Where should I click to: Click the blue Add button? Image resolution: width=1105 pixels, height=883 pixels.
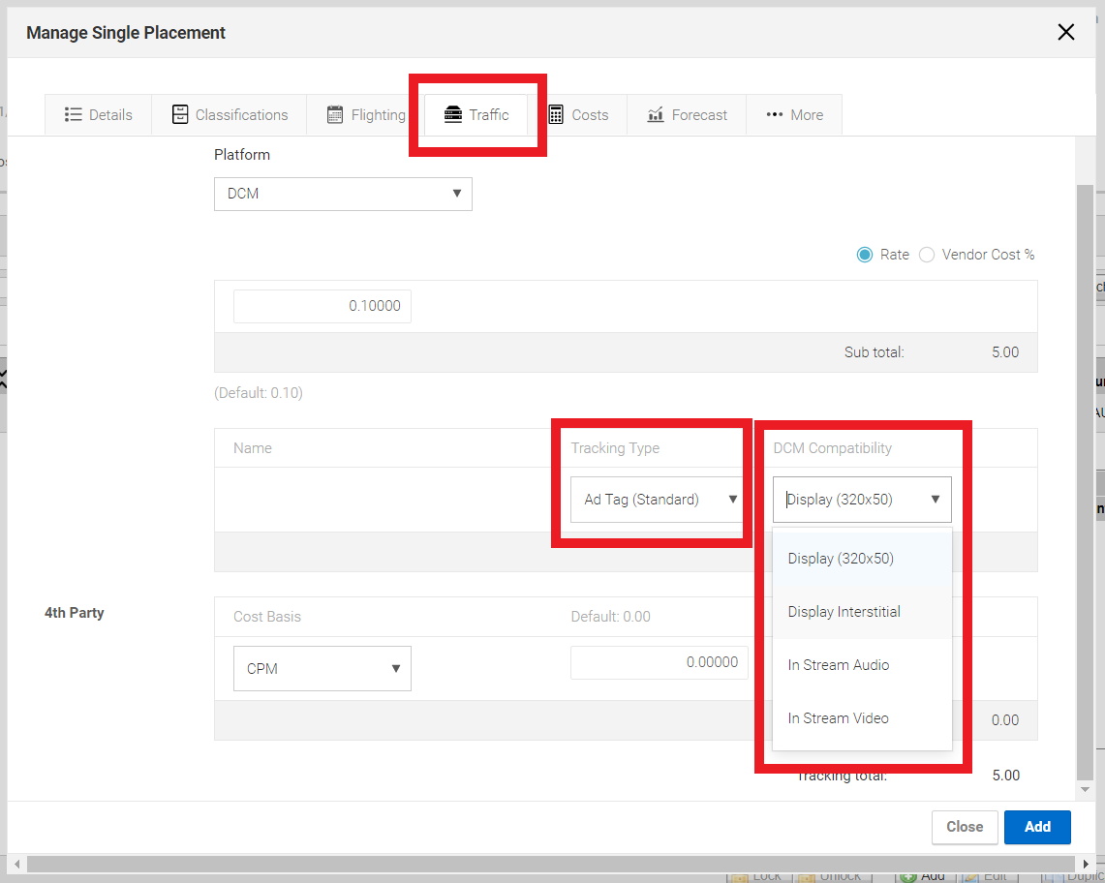[x=1037, y=827]
